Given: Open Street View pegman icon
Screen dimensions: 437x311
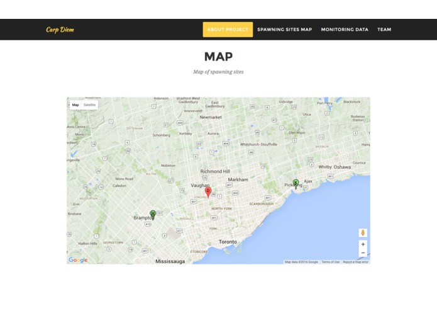Looking at the screenshot, I should tap(363, 233).
